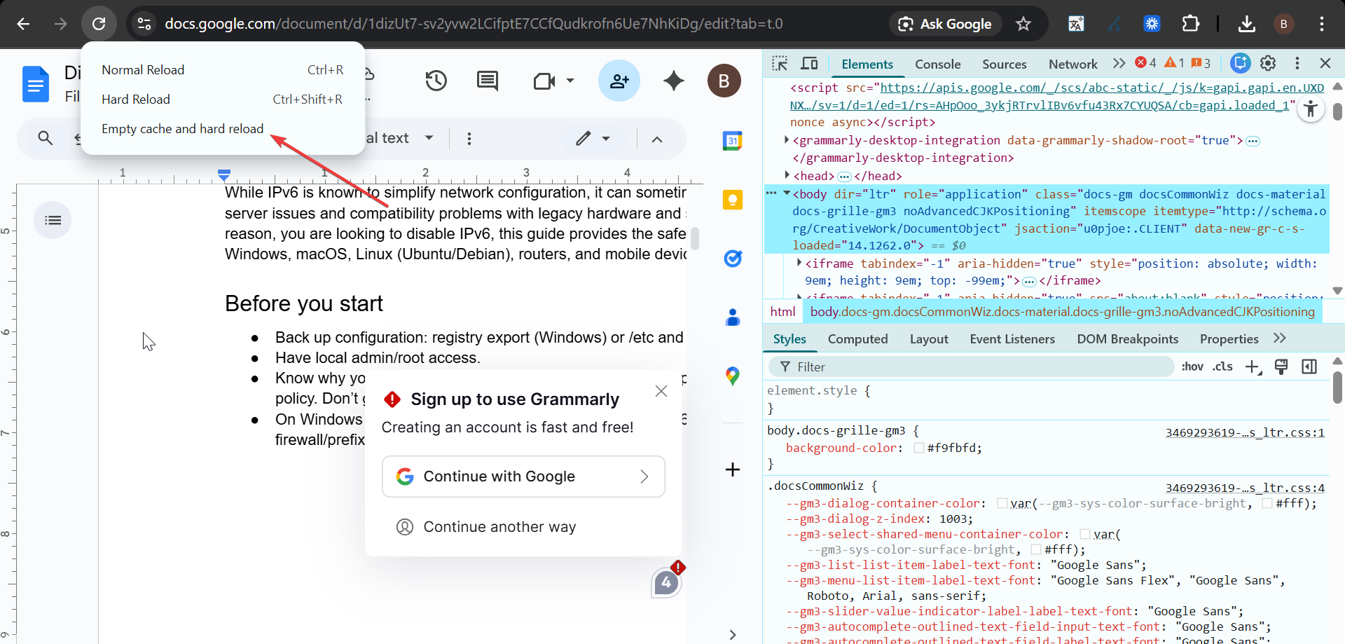1345x644 pixels.
Task: Open Google Contacts in the side panel
Action: (x=733, y=317)
